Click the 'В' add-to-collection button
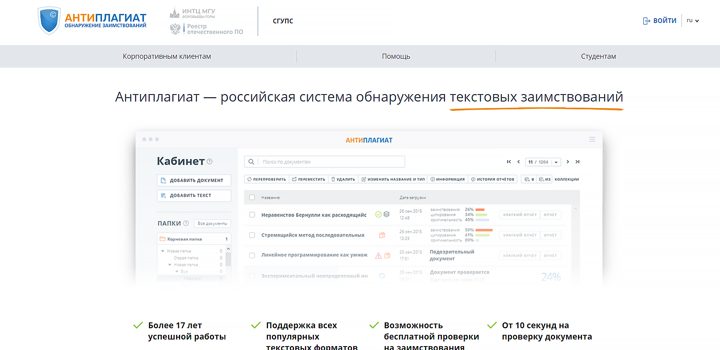This screenshot has width=720, height=350. 529,179
